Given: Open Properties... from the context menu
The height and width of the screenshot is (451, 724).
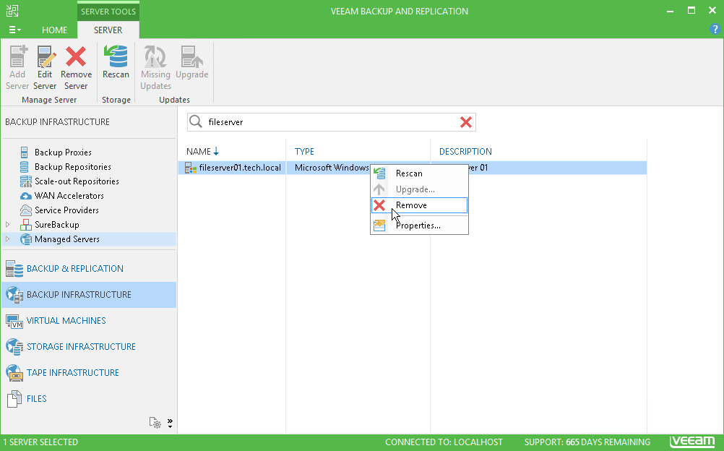Looking at the screenshot, I should point(419,225).
